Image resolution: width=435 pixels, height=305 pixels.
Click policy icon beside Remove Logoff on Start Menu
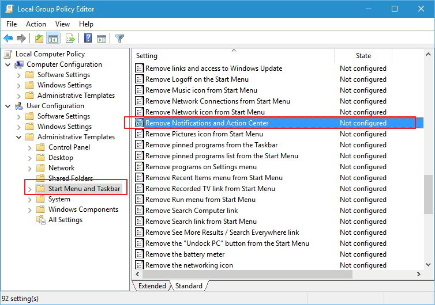pyautogui.click(x=139, y=79)
